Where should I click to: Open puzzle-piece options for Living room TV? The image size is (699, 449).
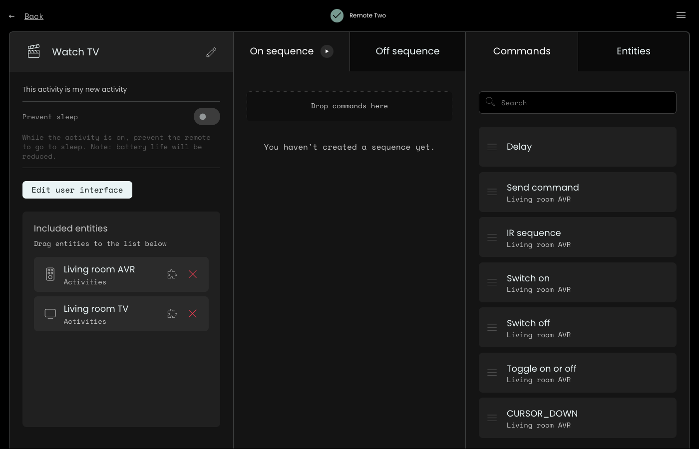point(172,314)
